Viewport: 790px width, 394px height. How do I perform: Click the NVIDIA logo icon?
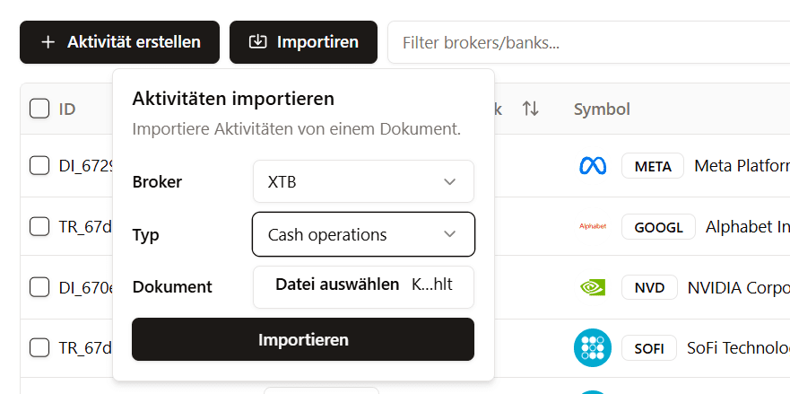point(593,287)
